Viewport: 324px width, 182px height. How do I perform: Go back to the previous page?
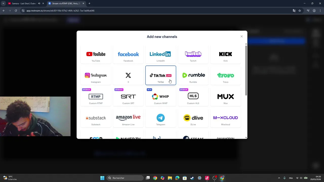click(4, 11)
